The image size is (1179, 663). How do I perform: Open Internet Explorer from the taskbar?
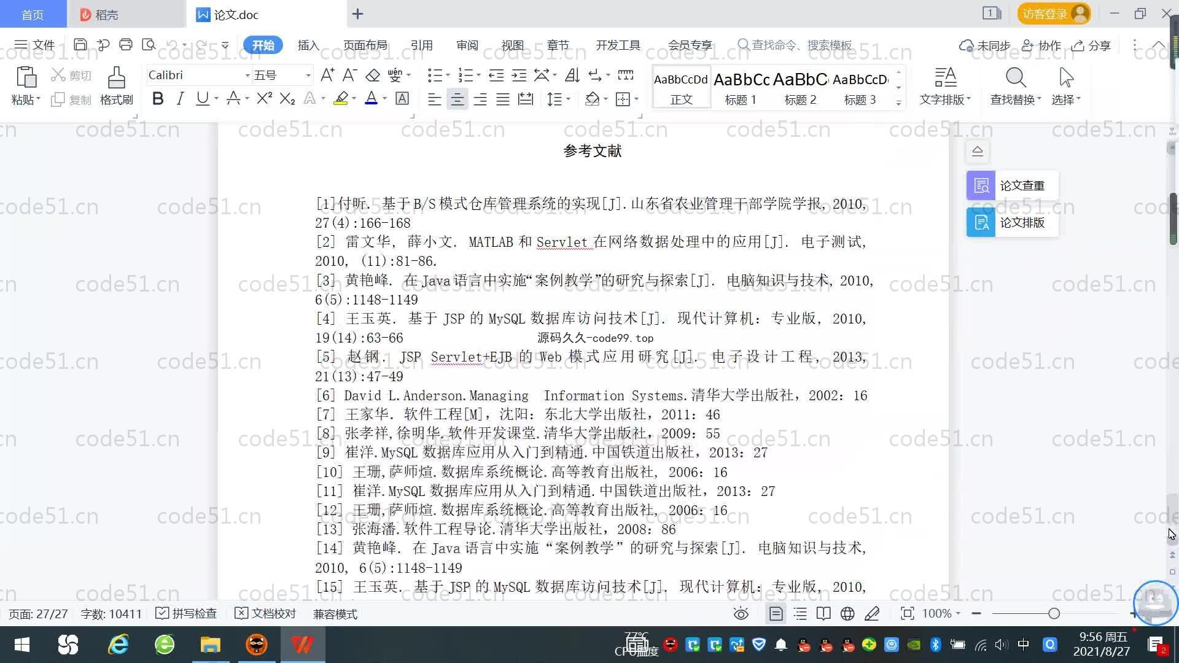click(x=118, y=645)
